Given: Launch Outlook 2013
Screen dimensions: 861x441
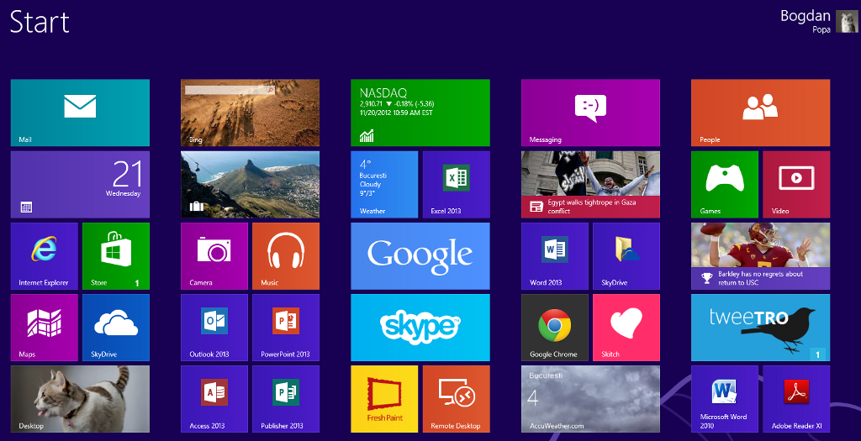Looking at the screenshot, I should point(214,327).
